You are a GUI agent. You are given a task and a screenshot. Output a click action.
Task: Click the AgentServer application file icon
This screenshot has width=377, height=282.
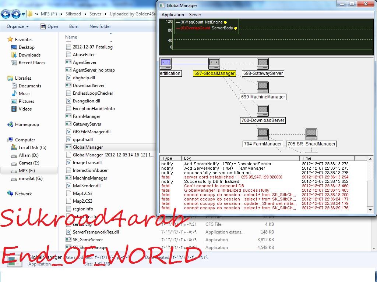[x=68, y=62]
